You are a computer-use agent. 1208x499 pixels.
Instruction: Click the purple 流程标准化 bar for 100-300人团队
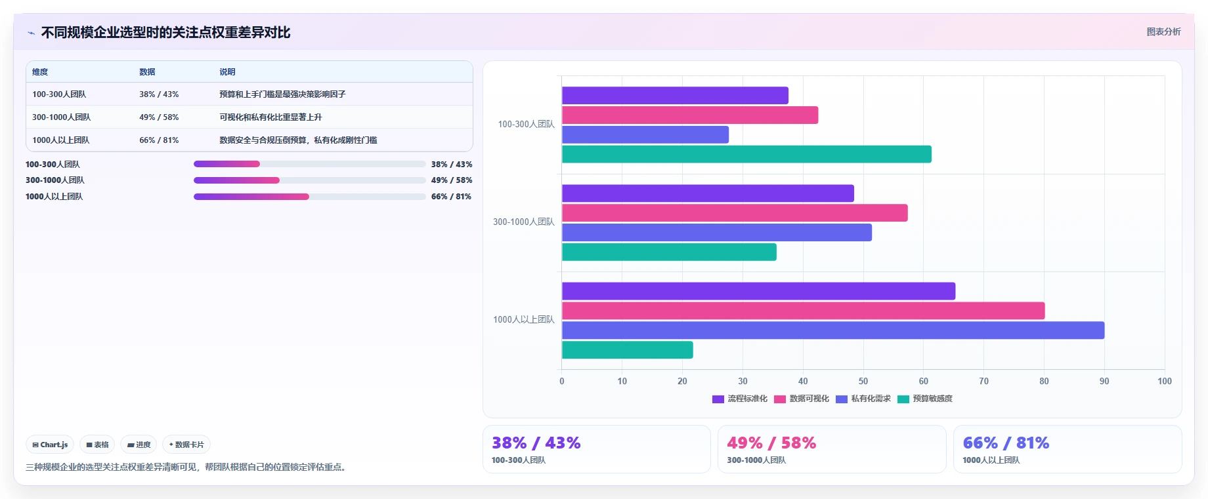(675, 96)
